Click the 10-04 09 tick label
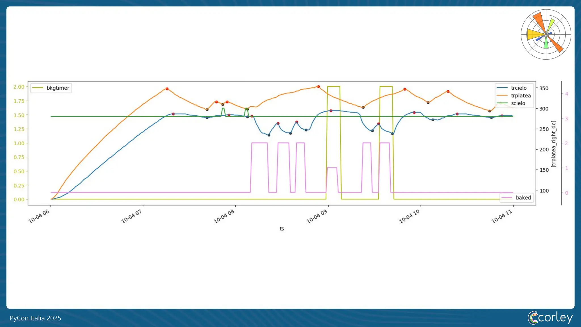The width and height of the screenshot is (581, 327). (x=317, y=217)
